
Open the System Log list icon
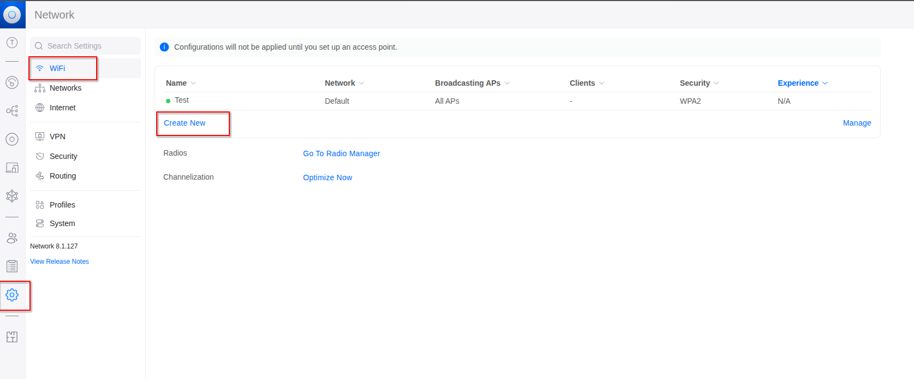coord(12,267)
